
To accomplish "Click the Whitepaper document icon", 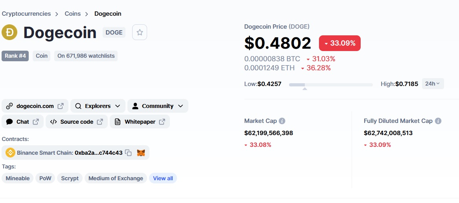I will 117,122.
